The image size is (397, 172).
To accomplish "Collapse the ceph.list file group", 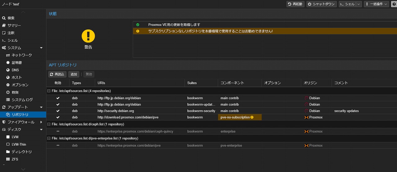I will 49,124.
